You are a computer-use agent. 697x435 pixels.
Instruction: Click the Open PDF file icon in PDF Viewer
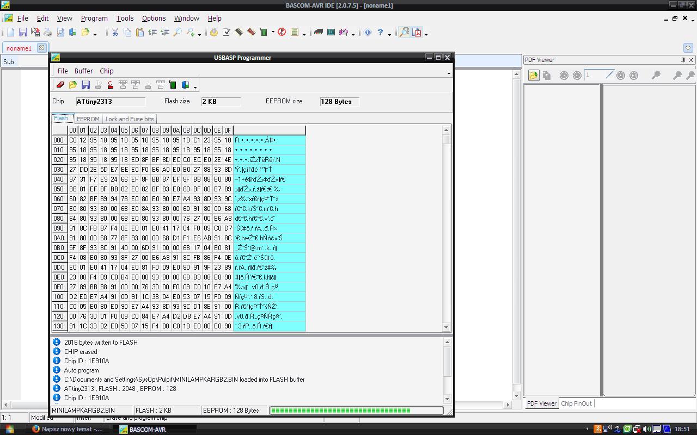click(533, 76)
